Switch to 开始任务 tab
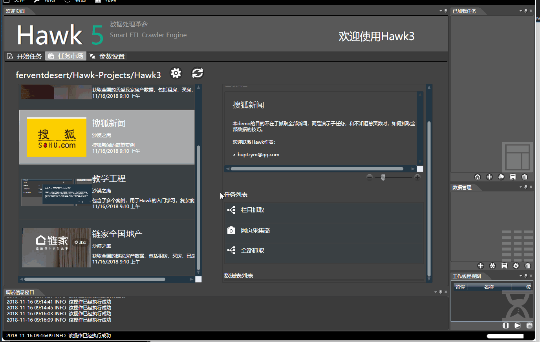The image size is (540, 342). pos(25,56)
